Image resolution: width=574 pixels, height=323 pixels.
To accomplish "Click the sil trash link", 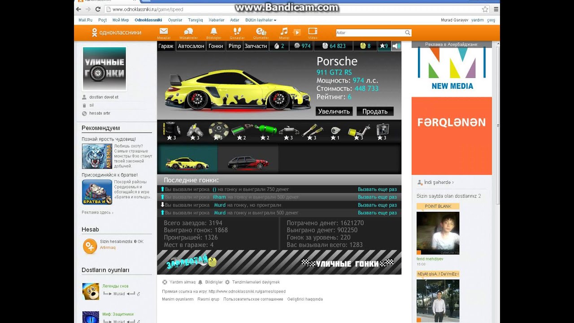I will 91,105.
